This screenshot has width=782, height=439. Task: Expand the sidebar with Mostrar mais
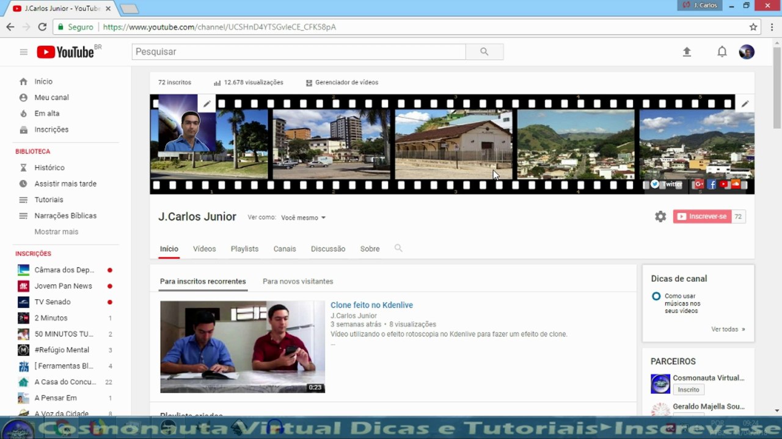coord(56,232)
